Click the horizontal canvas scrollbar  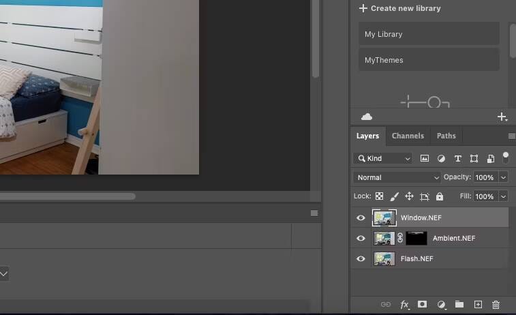[x=68, y=196]
